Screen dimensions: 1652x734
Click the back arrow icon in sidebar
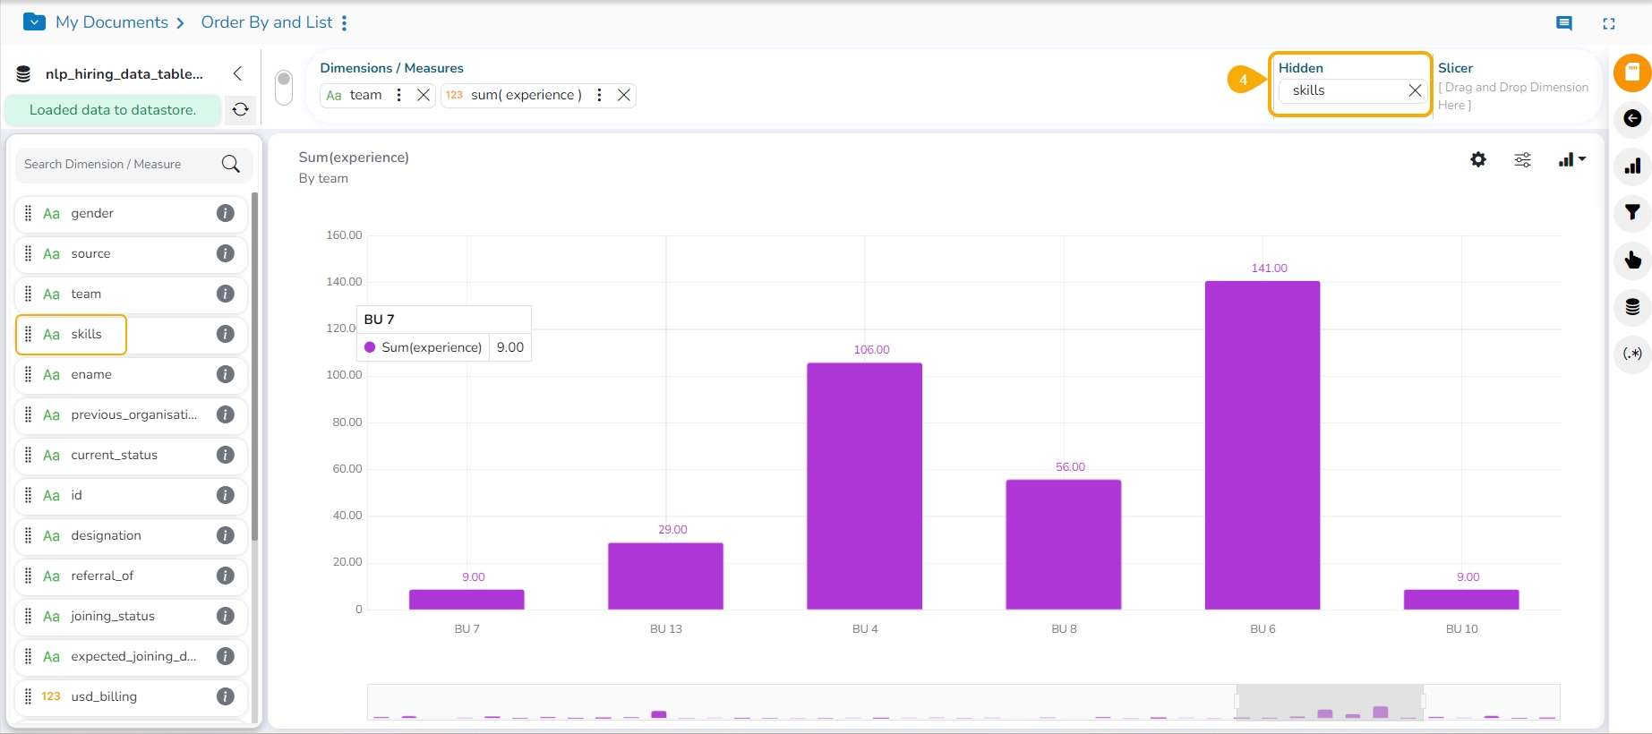[x=1632, y=118]
